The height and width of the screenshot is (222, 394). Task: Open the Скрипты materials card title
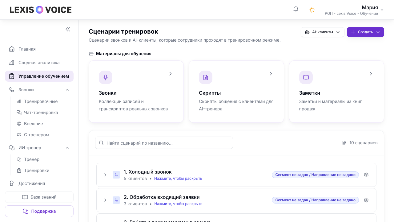pyautogui.click(x=210, y=93)
